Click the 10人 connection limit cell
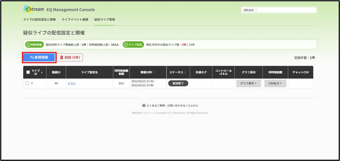This screenshot has width=340, height=161. coord(122,83)
